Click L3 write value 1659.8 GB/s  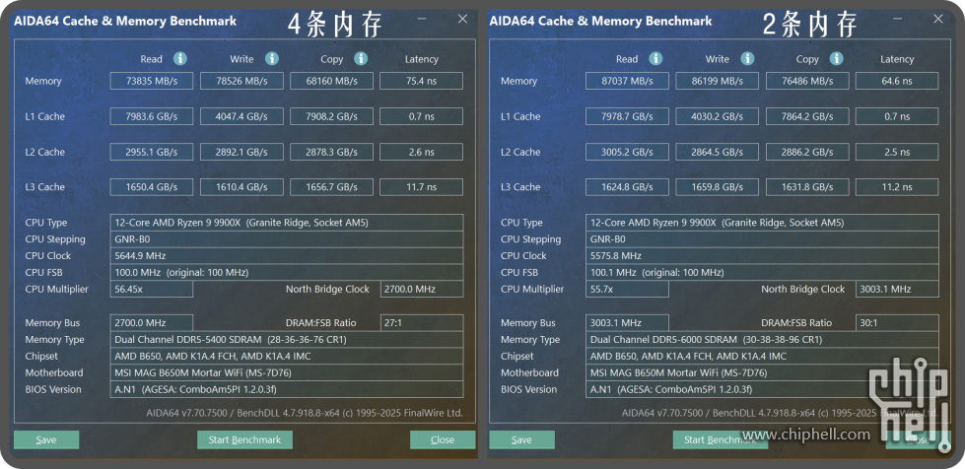click(718, 187)
